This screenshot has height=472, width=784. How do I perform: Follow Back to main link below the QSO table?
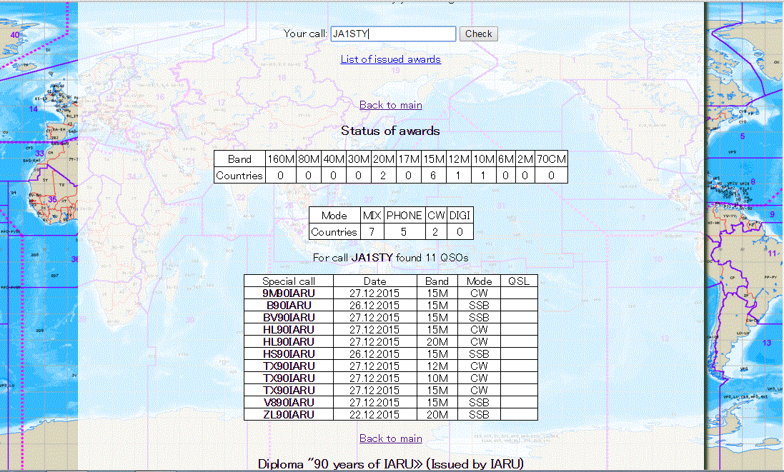(390, 438)
